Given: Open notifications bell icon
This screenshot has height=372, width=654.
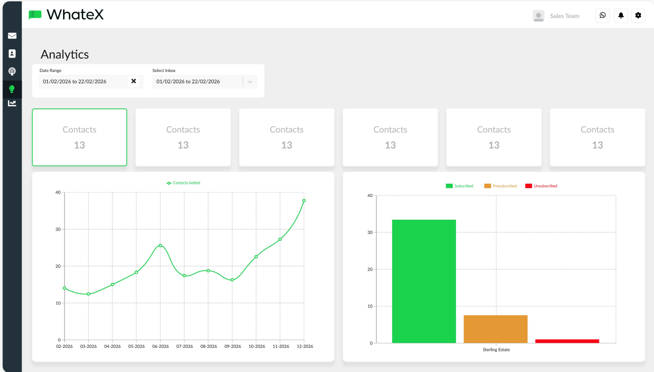Looking at the screenshot, I should click(x=621, y=16).
